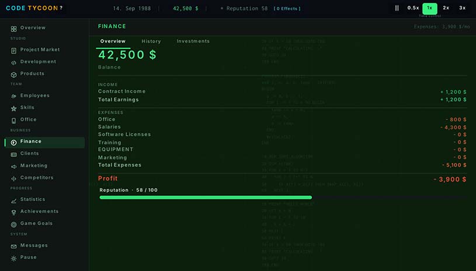Click the Statistics chart icon
The width and height of the screenshot is (476, 271).
coord(13,200)
